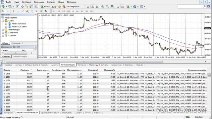Click the Templates icon
This screenshot has width=212, height=119.
(141, 7)
